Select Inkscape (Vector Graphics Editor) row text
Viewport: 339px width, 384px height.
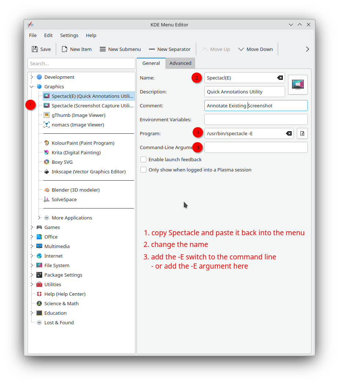tap(88, 171)
